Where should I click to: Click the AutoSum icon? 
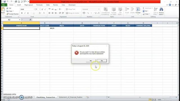pyautogui.click(x=143, y=8)
